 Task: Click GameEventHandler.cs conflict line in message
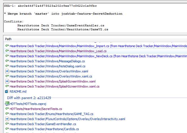coord(61,25)
